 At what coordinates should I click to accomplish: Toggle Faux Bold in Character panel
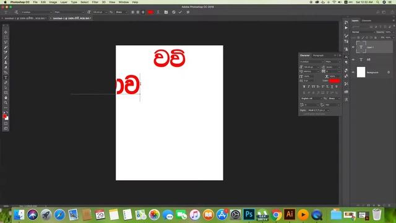(304, 87)
